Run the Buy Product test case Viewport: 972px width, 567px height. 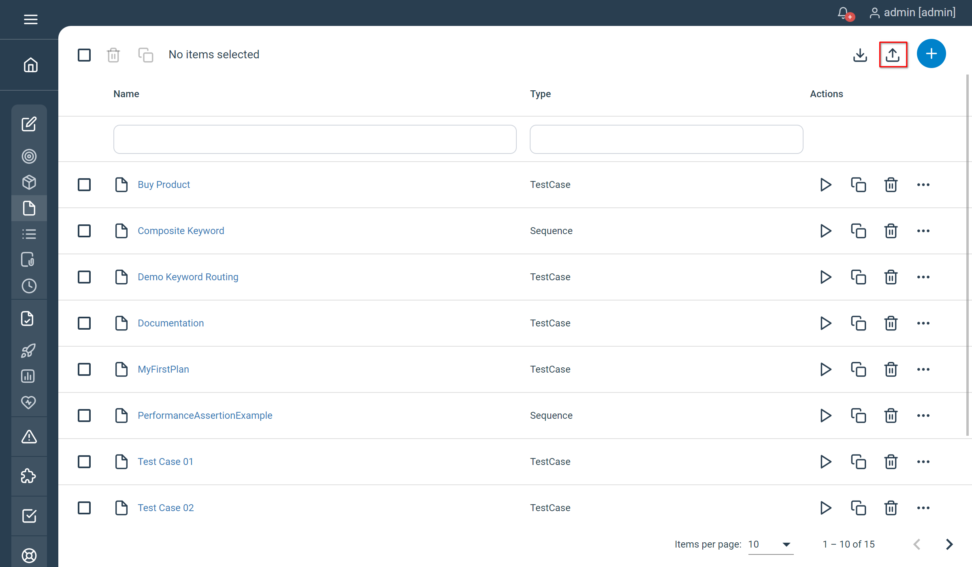[825, 185]
